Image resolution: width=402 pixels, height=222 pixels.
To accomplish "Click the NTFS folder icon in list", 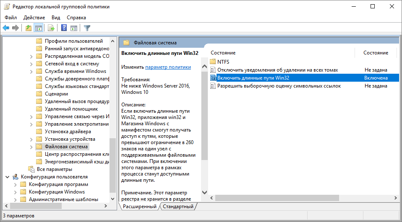I will pyautogui.click(x=213, y=62).
